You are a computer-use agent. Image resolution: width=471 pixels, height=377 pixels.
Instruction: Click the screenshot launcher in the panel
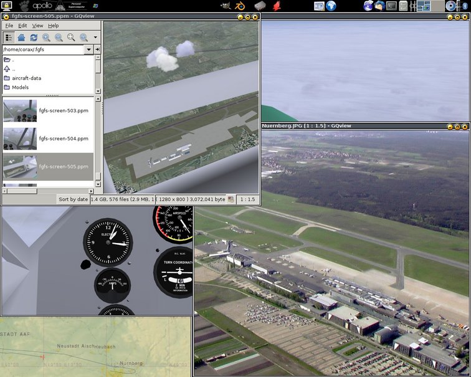pos(319,6)
